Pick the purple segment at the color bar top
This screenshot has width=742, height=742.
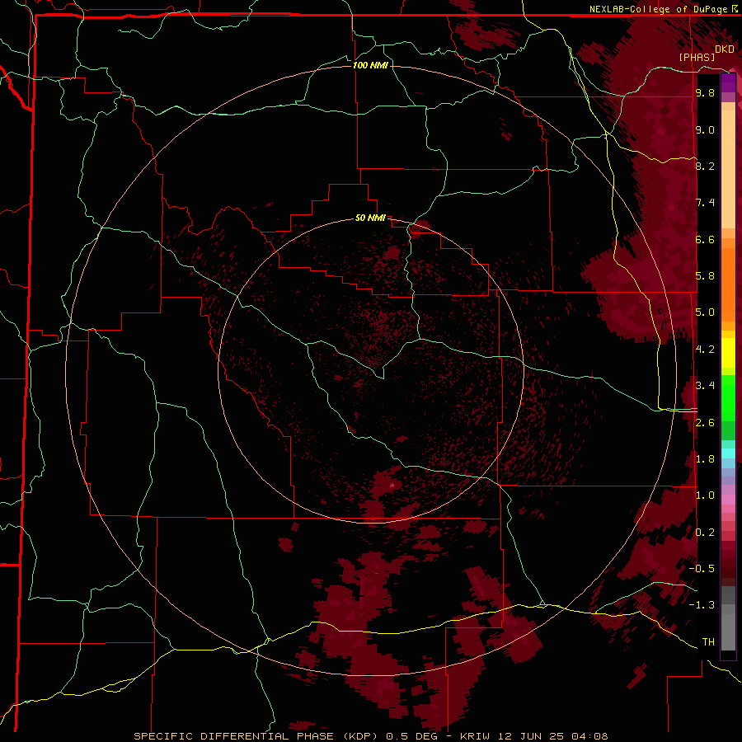tap(728, 83)
